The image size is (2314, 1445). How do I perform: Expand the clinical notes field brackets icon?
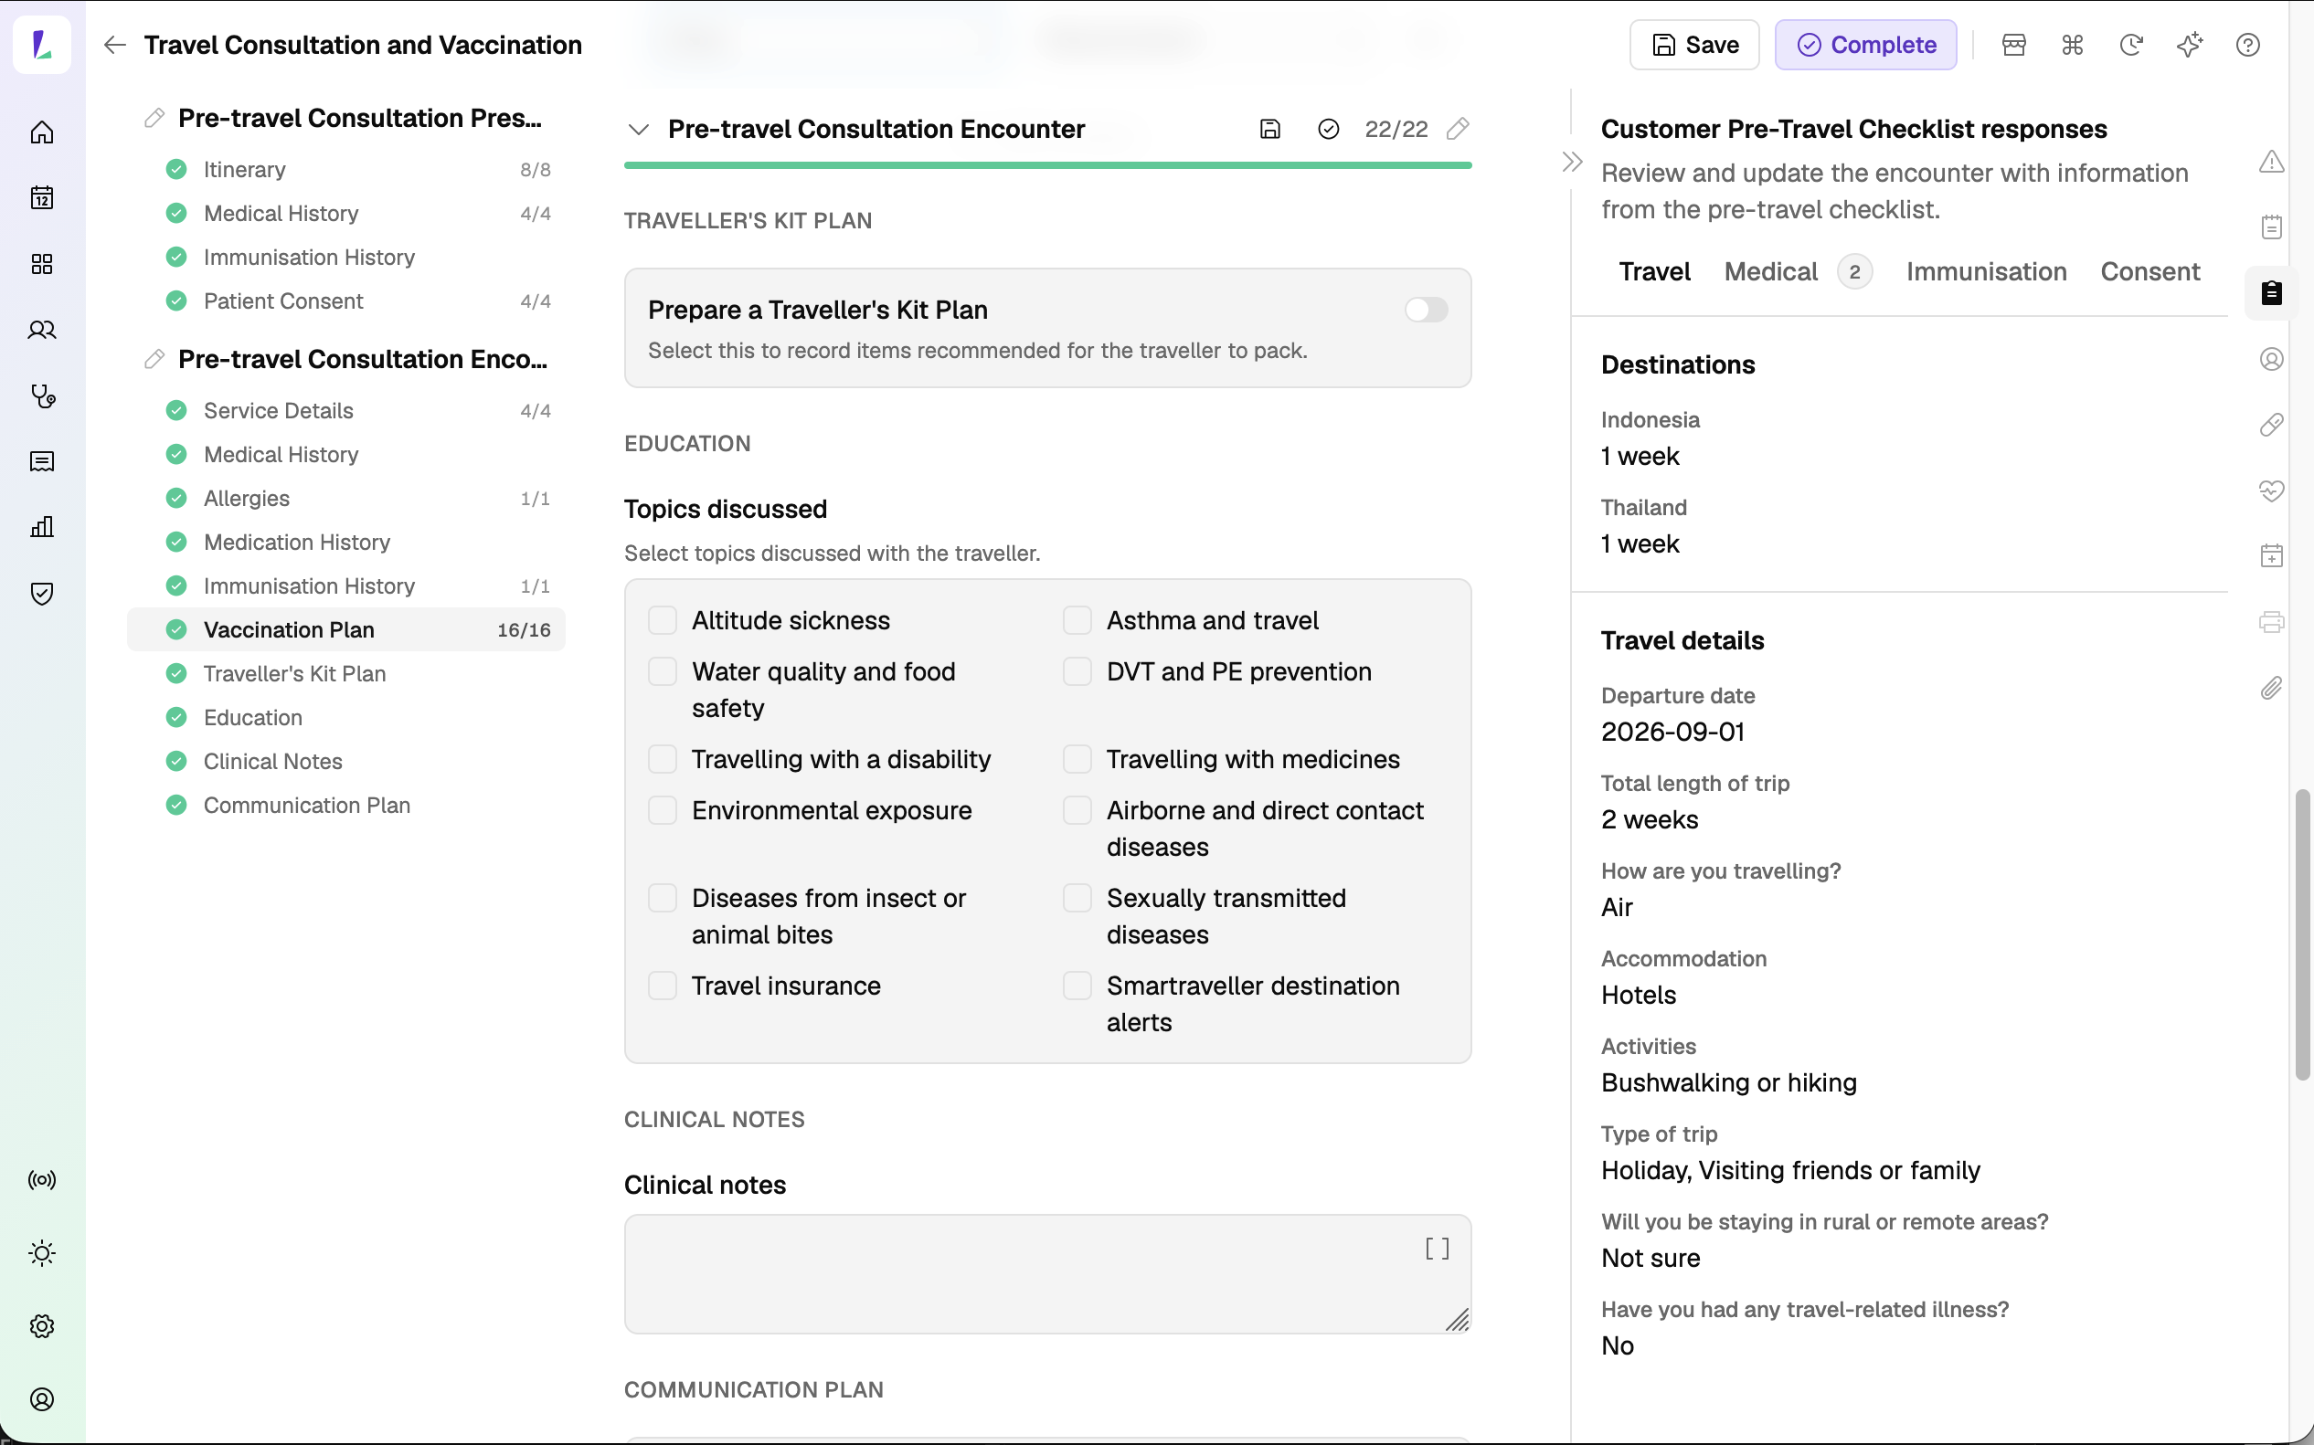pyautogui.click(x=1438, y=1250)
